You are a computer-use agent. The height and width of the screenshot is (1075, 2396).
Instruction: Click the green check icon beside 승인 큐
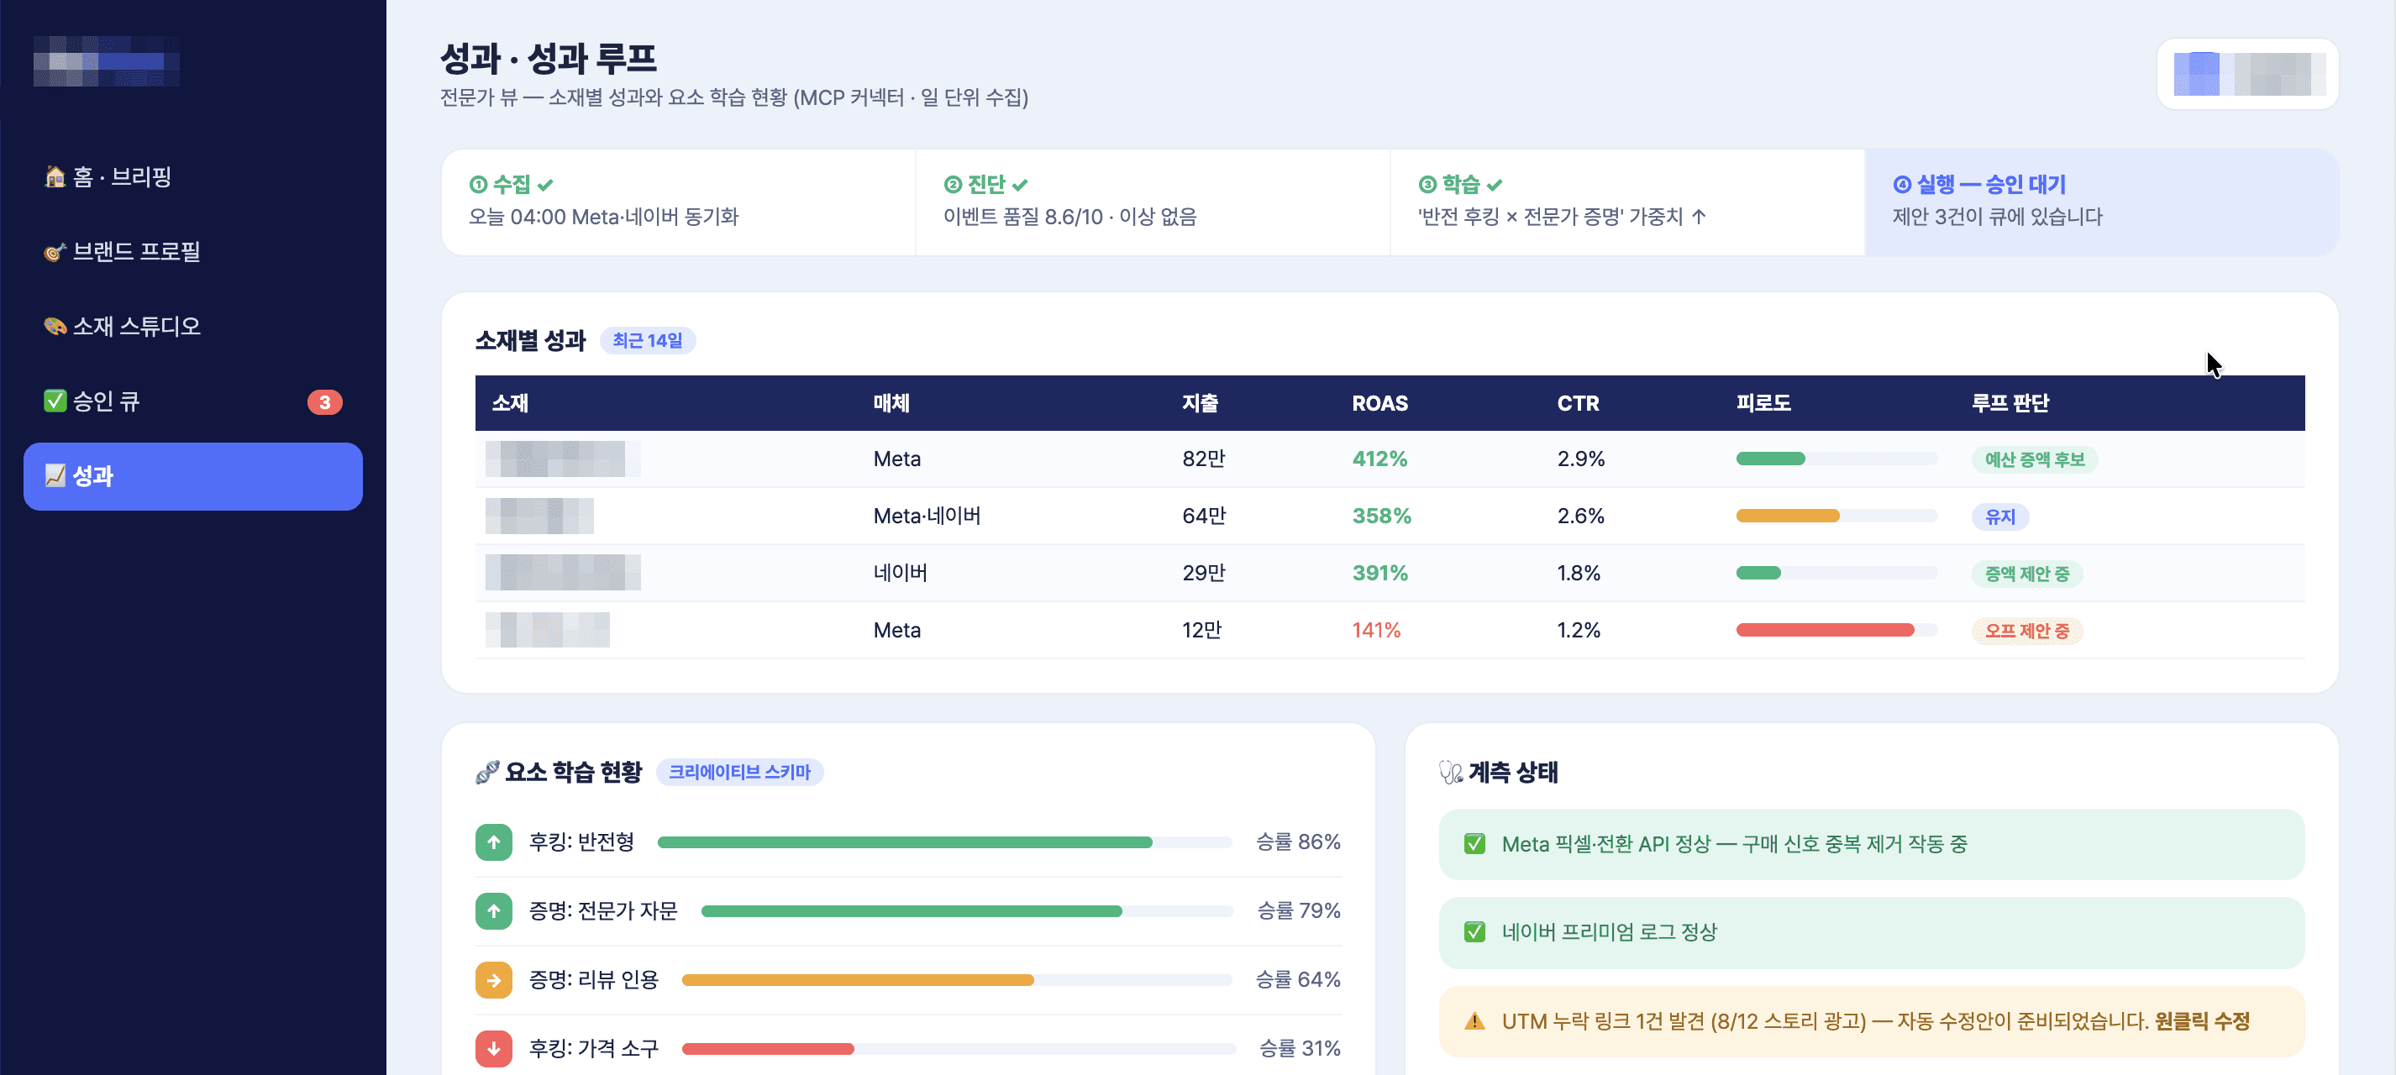coord(55,401)
